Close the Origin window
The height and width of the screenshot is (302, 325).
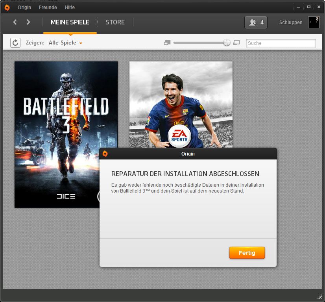[319, 7]
